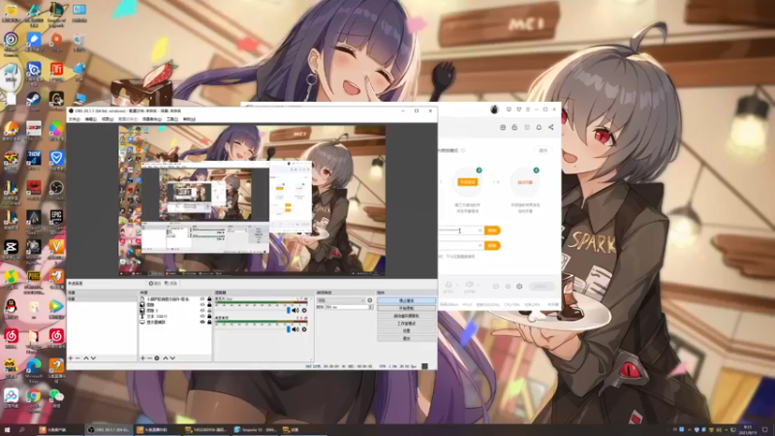Click the Exit button in OBS controls
Viewport: 775px width, 436px height.
tap(406, 338)
